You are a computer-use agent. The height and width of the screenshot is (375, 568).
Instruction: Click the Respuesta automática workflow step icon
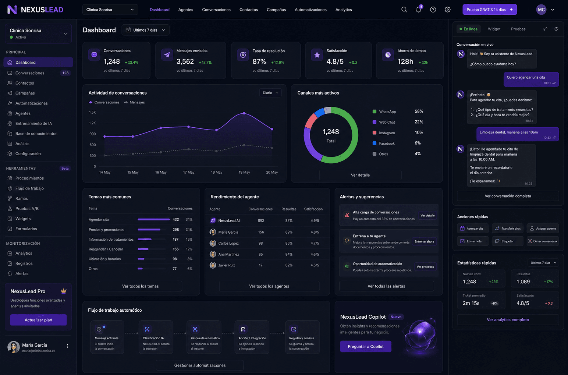click(195, 329)
